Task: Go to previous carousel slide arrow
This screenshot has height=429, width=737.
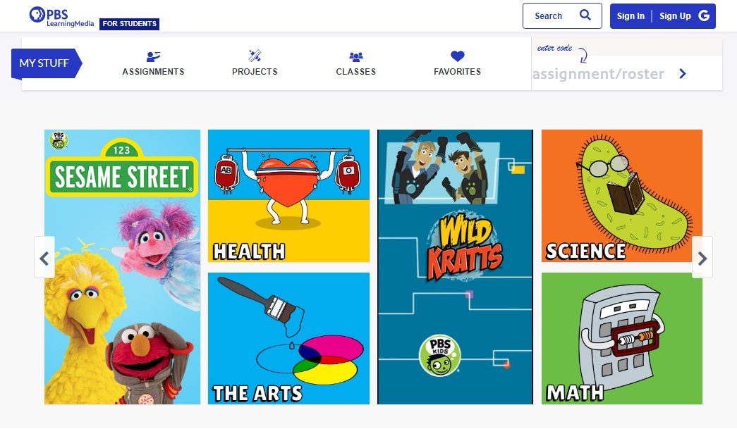Action: [44, 258]
